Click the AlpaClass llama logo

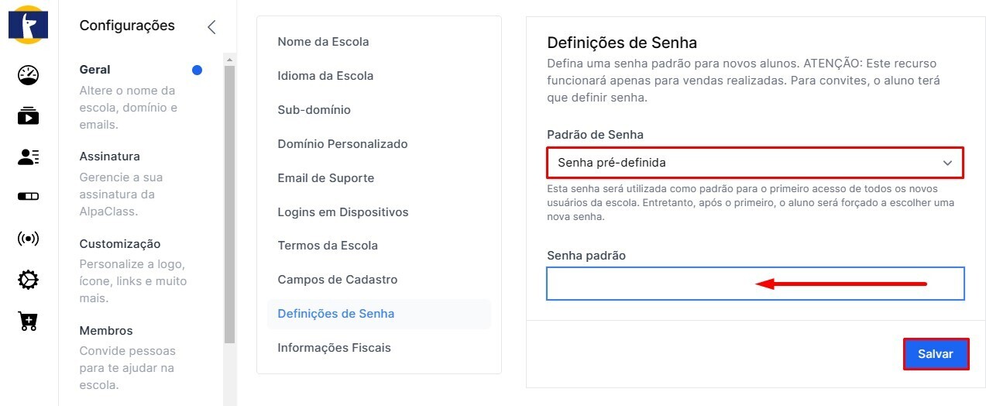point(28,24)
